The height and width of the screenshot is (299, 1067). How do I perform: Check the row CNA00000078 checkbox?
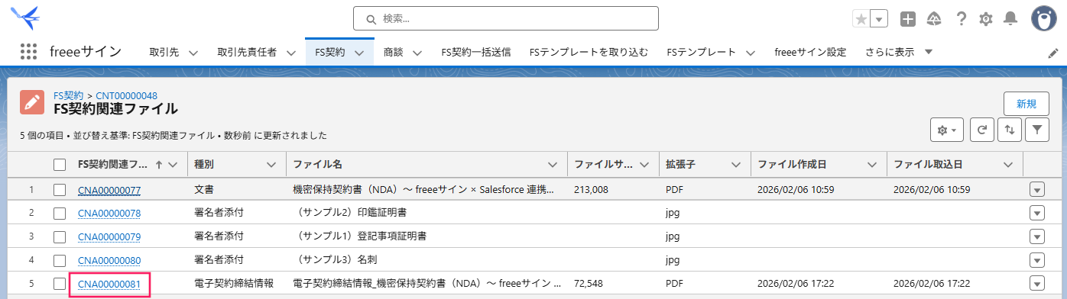pyautogui.click(x=60, y=213)
